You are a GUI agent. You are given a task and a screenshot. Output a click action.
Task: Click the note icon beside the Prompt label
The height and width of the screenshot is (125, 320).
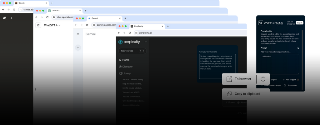pyautogui.click(x=298, y=48)
